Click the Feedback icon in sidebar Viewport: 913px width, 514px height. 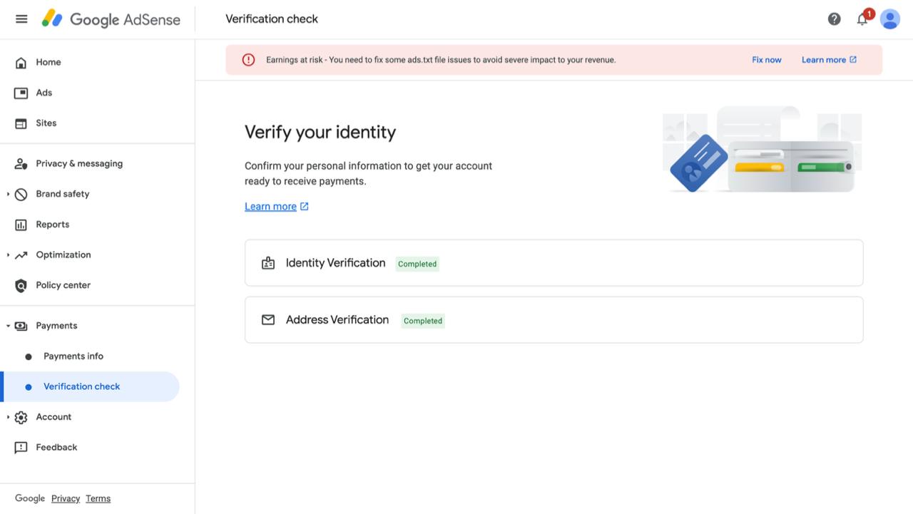coord(21,448)
